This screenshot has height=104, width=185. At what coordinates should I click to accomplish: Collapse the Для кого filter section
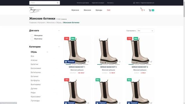(59, 31)
